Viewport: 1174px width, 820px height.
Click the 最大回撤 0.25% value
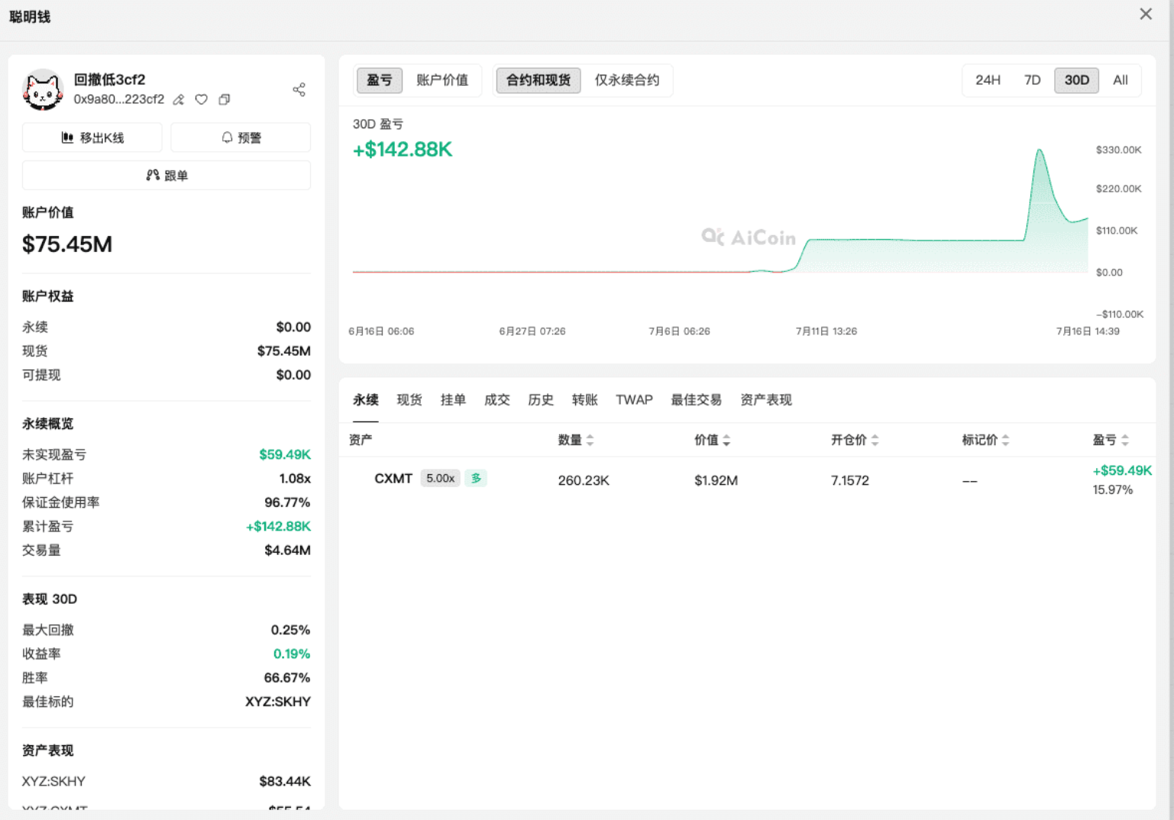(x=290, y=631)
